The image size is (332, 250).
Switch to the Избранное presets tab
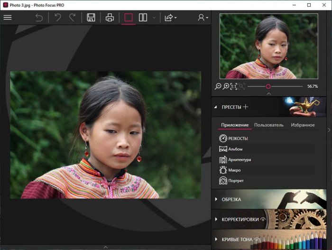point(303,125)
